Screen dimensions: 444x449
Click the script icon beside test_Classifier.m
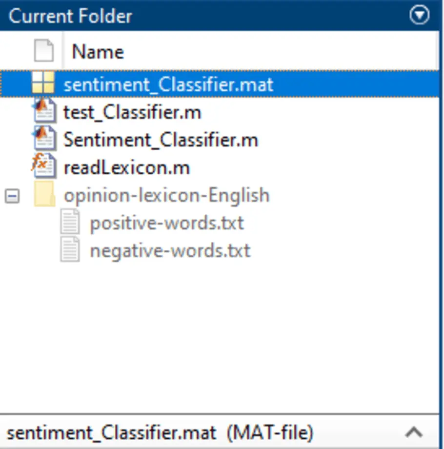pos(44,111)
